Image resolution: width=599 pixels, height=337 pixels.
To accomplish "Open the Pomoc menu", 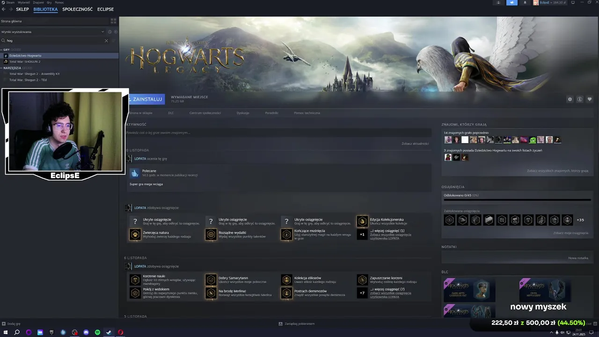I will (59, 2).
